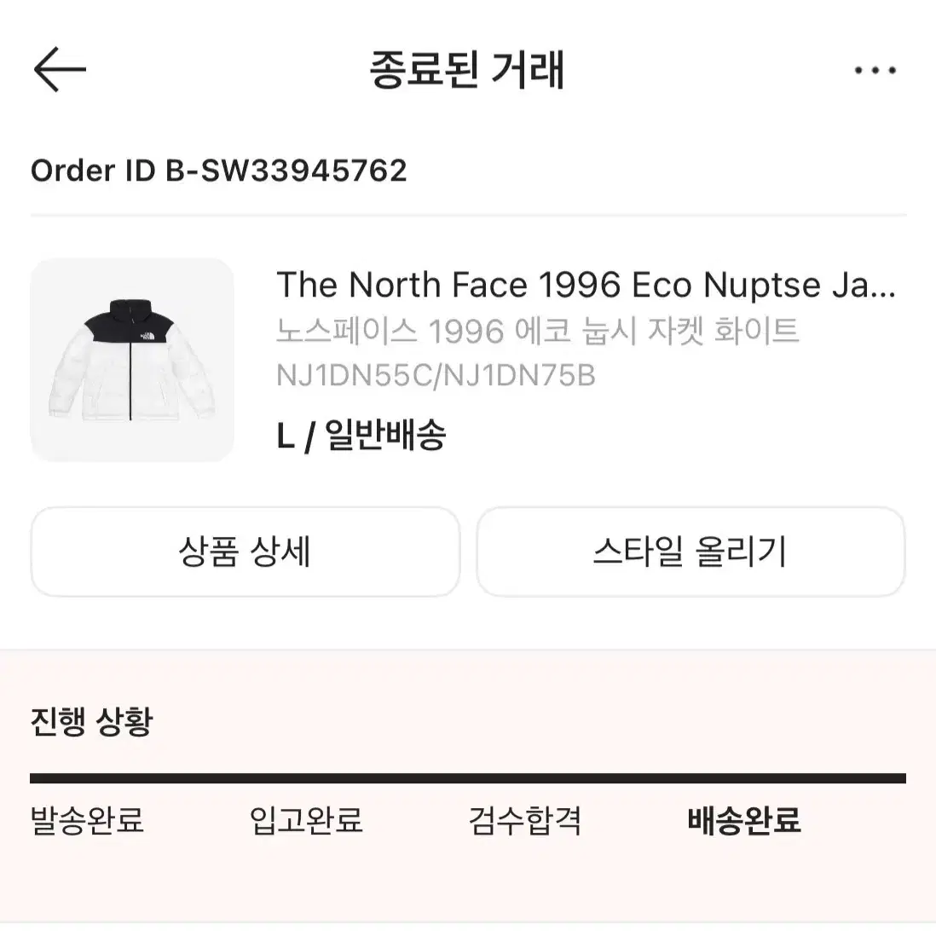
Task: Click the Order ID B-SW33945762 text
Action: click(x=219, y=170)
